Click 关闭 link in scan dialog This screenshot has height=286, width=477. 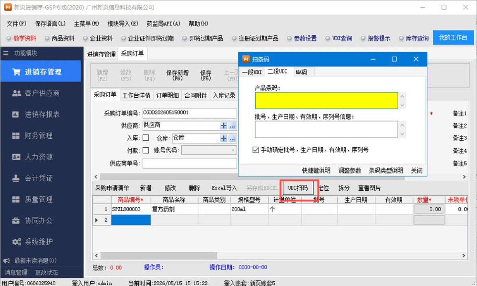pos(417,170)
